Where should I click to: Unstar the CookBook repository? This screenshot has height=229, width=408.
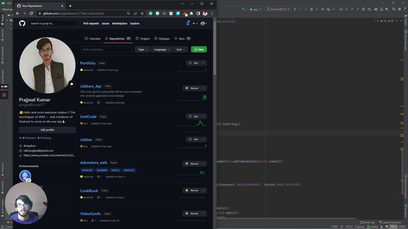click(192, 191)
